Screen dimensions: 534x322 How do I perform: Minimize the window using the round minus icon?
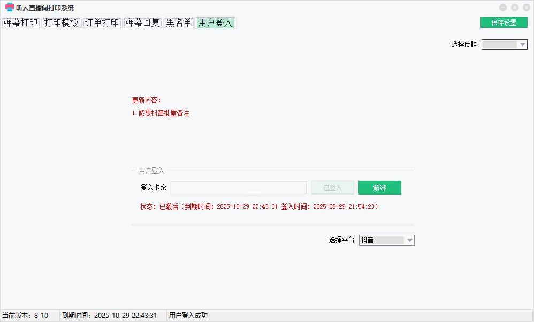(503, 7)
